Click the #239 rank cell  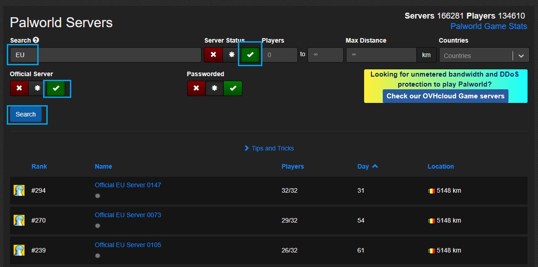click(x=39, y=250)
